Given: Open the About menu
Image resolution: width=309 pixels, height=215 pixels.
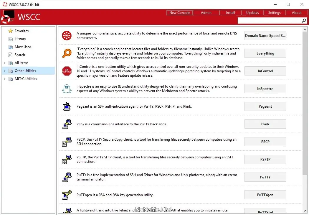Looking at the screenshot, I should [x=297, y=13].
